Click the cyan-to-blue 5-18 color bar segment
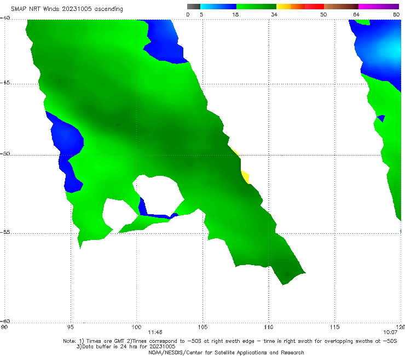405x356 pixels. click(x=218, y=7)
